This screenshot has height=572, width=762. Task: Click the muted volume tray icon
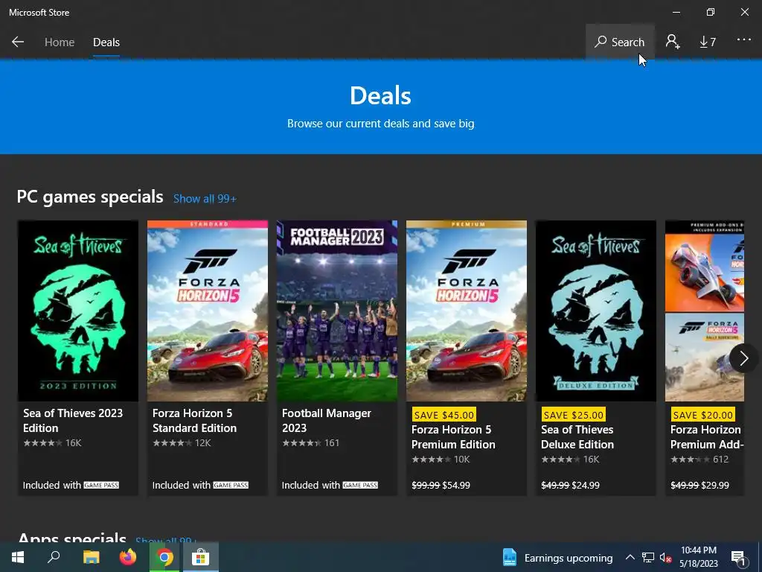(x=665, y=557)
